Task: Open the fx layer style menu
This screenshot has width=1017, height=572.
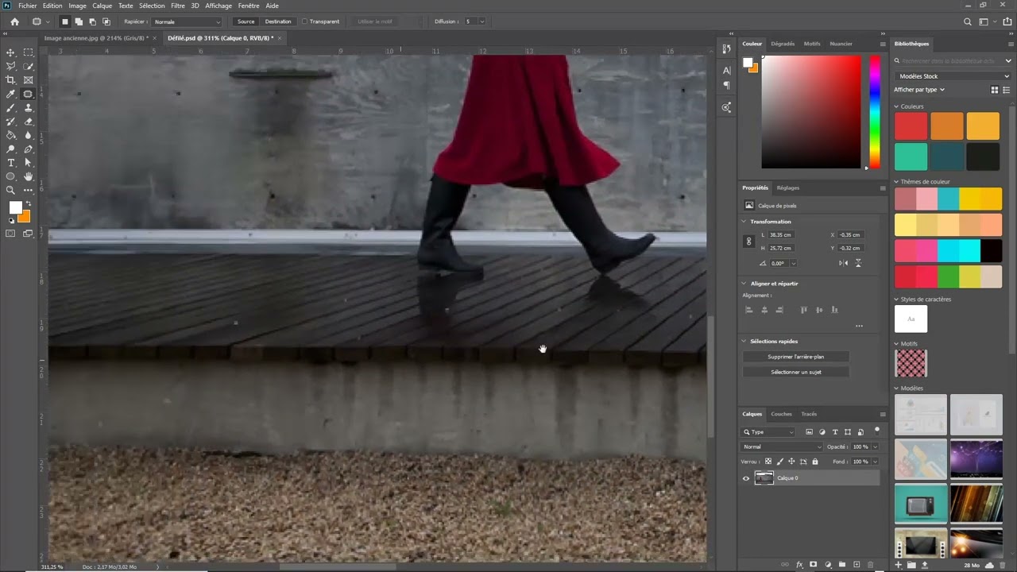Action: [x=800, y=565]
